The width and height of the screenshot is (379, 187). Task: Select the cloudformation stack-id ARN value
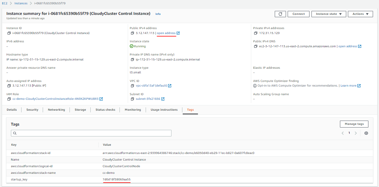[179, 153]
